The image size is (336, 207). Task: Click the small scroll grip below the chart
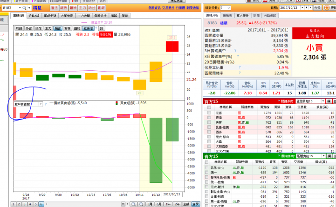tap(123, 204)
